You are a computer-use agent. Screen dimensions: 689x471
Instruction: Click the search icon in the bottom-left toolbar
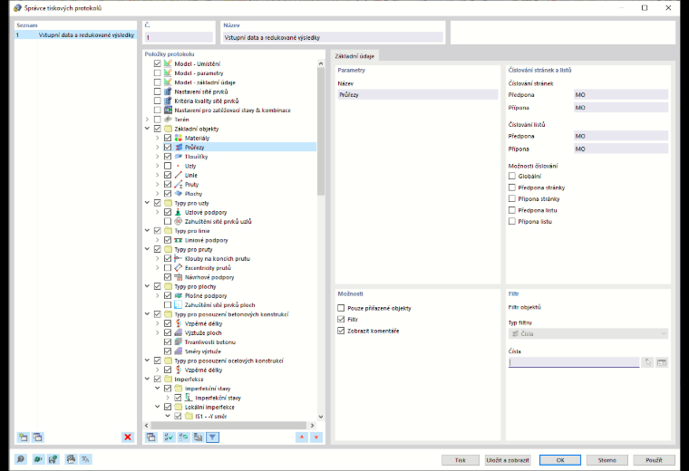pos(21,459)
